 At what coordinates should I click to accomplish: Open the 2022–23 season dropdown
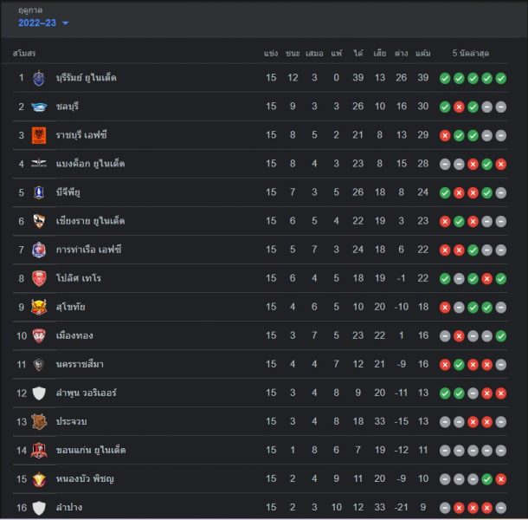43,23
